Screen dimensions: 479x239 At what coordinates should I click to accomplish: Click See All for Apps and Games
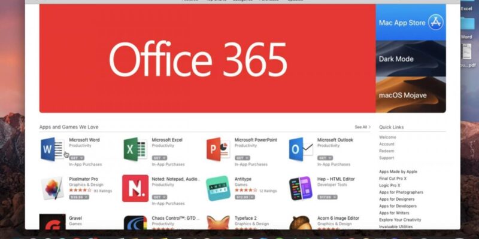(363, 127)
